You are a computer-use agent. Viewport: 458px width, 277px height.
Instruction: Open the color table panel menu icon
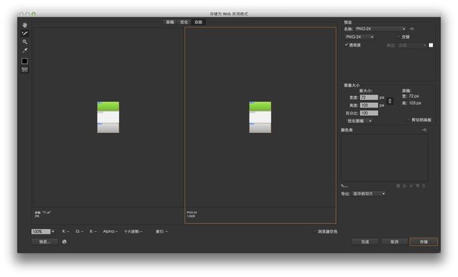pyautogui.click(x=424, y=130)
